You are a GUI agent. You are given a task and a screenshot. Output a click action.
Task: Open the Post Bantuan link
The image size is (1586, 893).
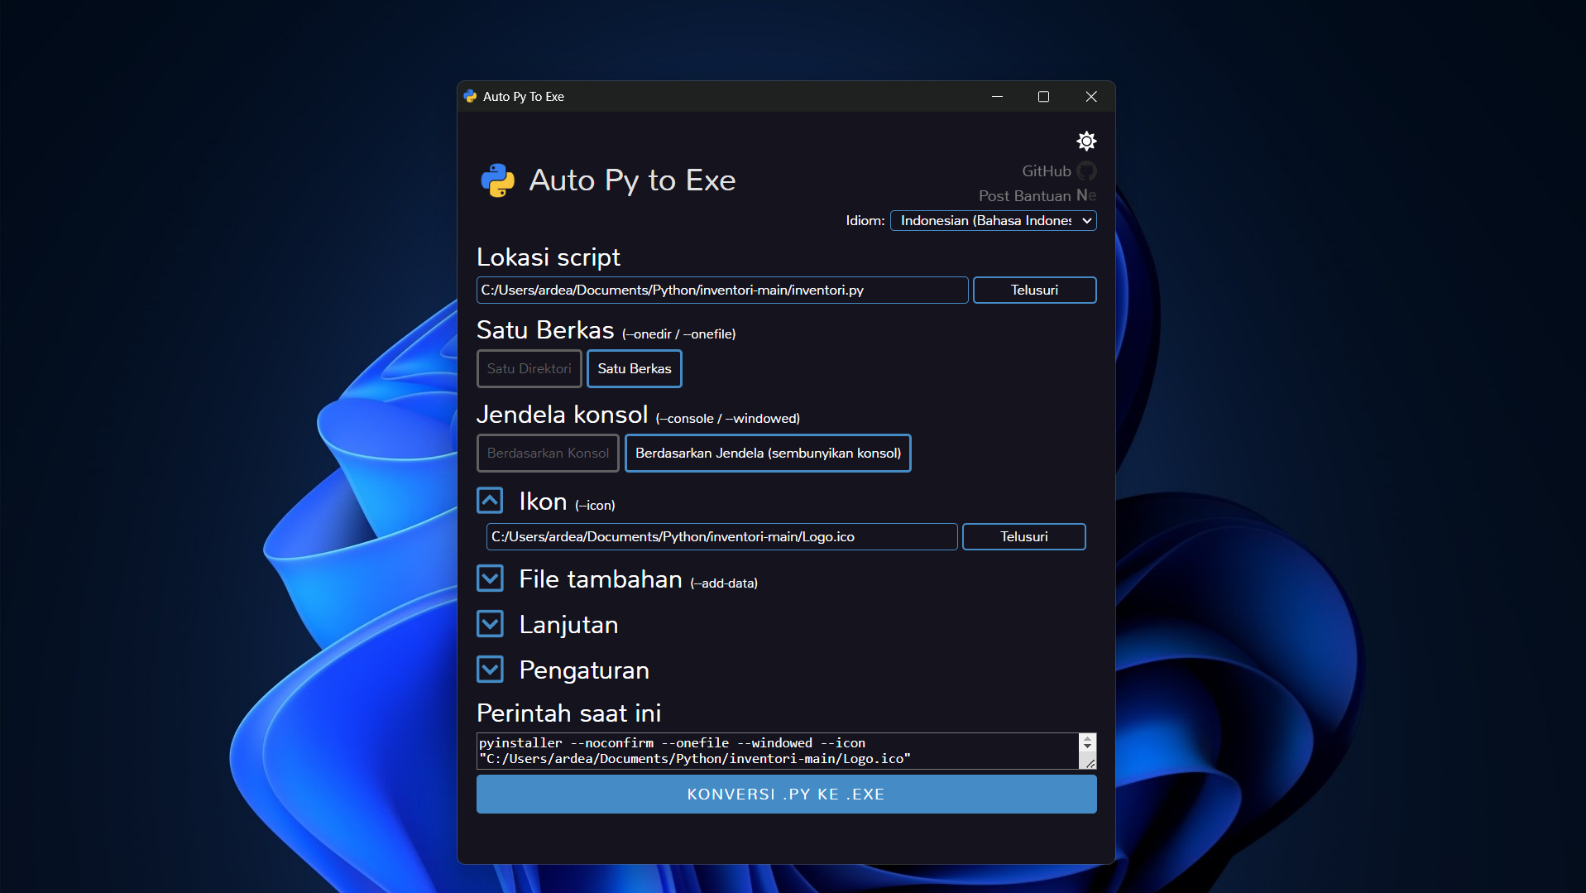1024,196
